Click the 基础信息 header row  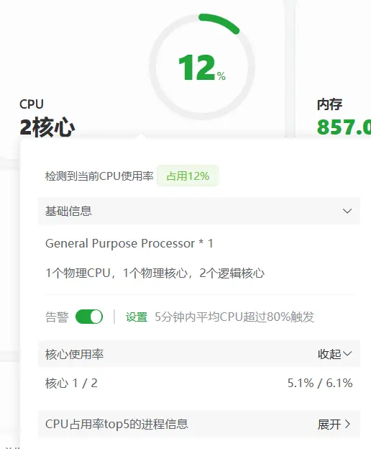pyautogui.click(x=198, y=211)
